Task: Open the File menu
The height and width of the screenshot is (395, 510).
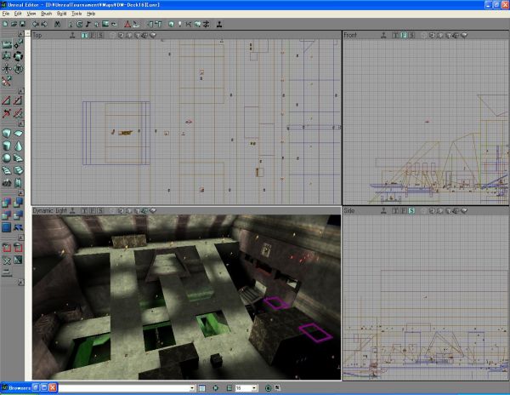Action: [6, 14]
